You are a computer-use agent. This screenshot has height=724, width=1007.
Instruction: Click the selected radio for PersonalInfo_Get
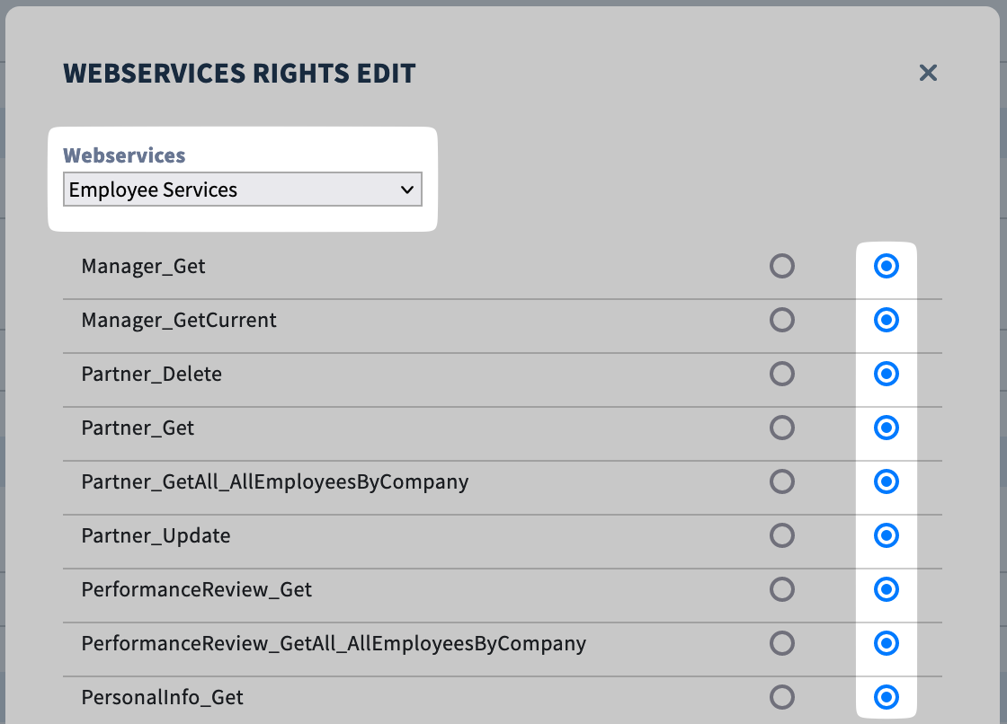887,697
